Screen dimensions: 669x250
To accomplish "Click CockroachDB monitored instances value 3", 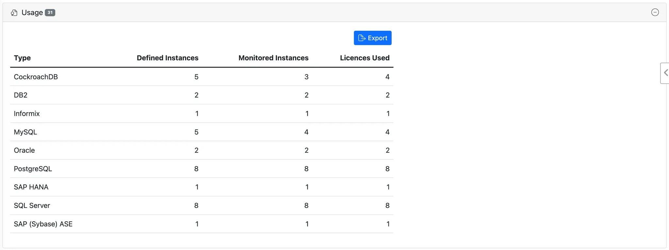I will [306, 77].
